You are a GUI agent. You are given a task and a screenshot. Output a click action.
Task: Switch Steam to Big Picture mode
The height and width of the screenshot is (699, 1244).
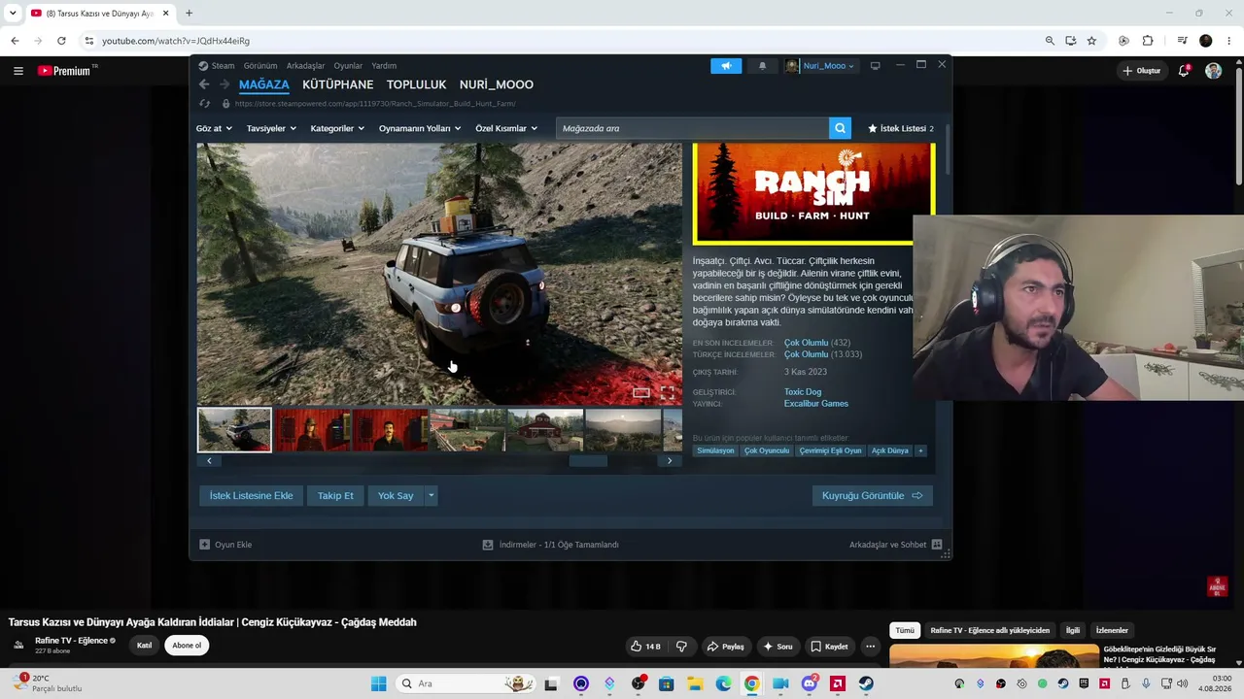875,66
